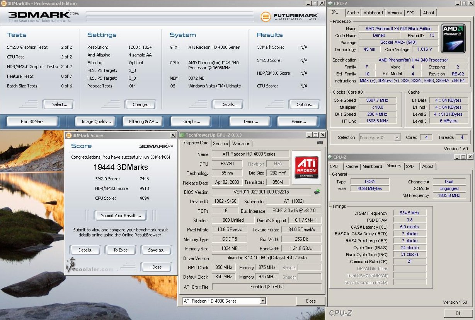Open the CPU tab in lower CPU-Z
Screen dimensions: 475x320
(x=334, y=166)
